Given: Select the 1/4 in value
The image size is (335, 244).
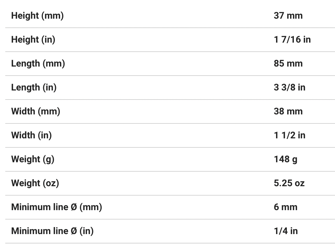Looking at the screenshot, I should tap(286, 231).
